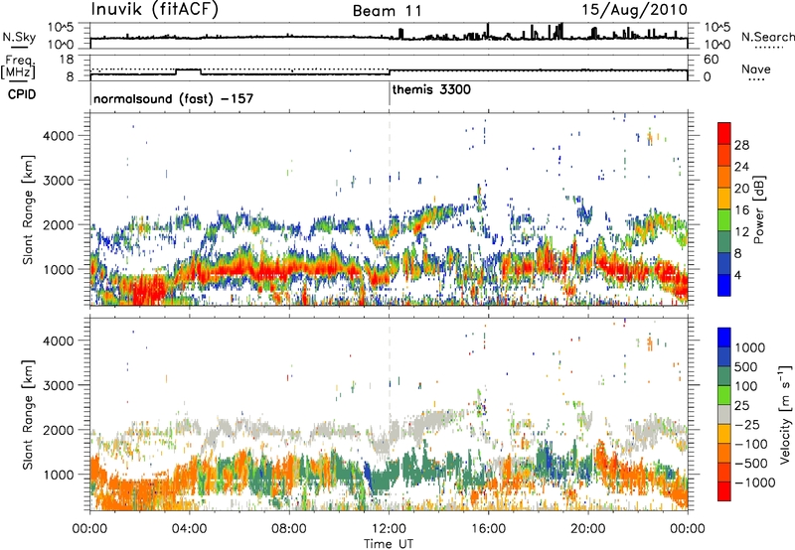This screenshot has width=795, height=550.
Task: Select the 'Freq. [MHz]' label
Action: pos(18,68)
